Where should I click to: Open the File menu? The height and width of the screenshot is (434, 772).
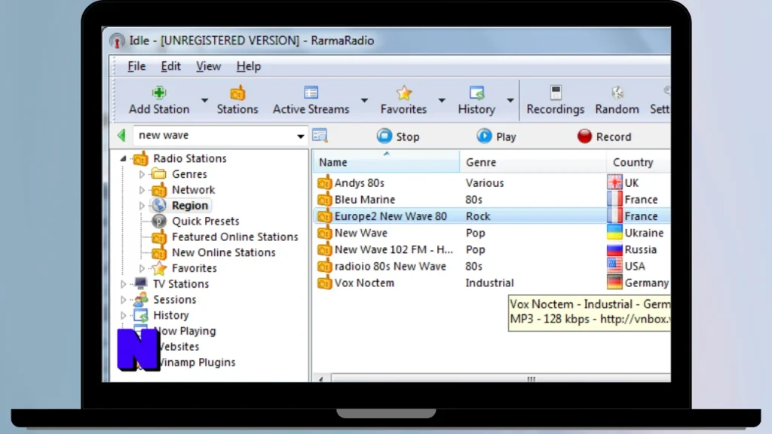coord(136,66)
